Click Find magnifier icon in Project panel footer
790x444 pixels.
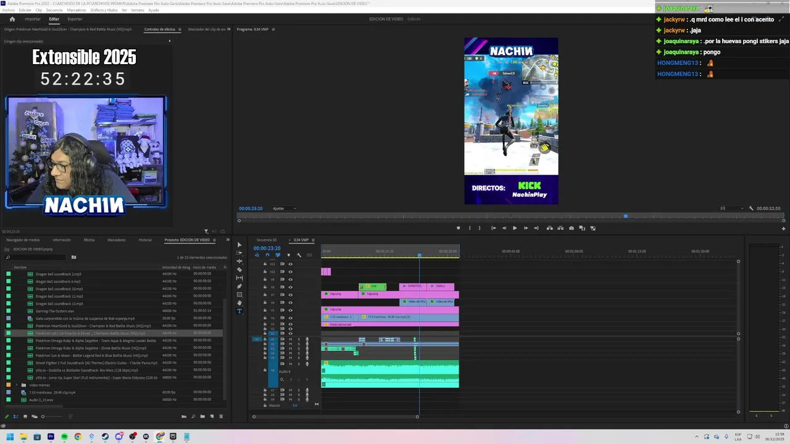point(193,417)
